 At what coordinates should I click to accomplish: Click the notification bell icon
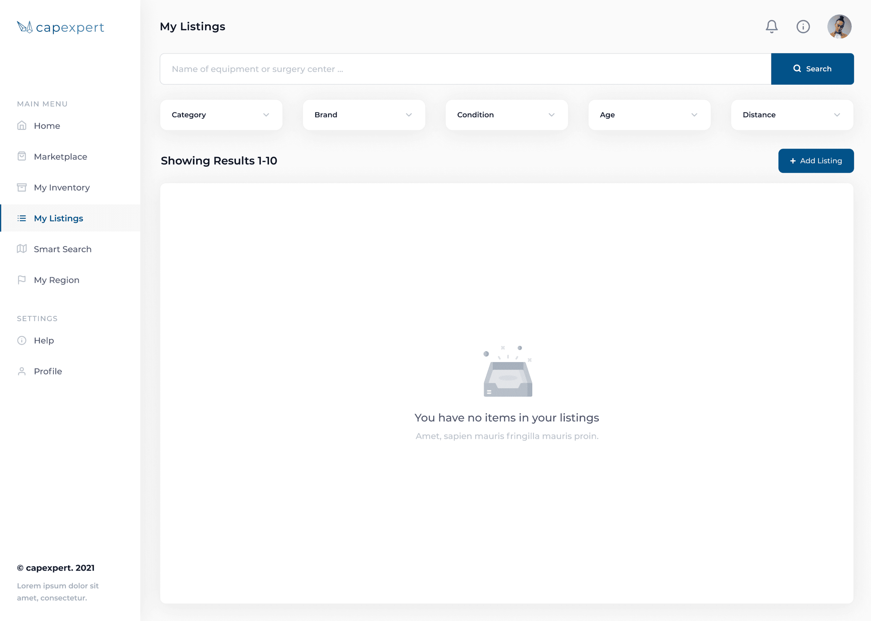771,27
